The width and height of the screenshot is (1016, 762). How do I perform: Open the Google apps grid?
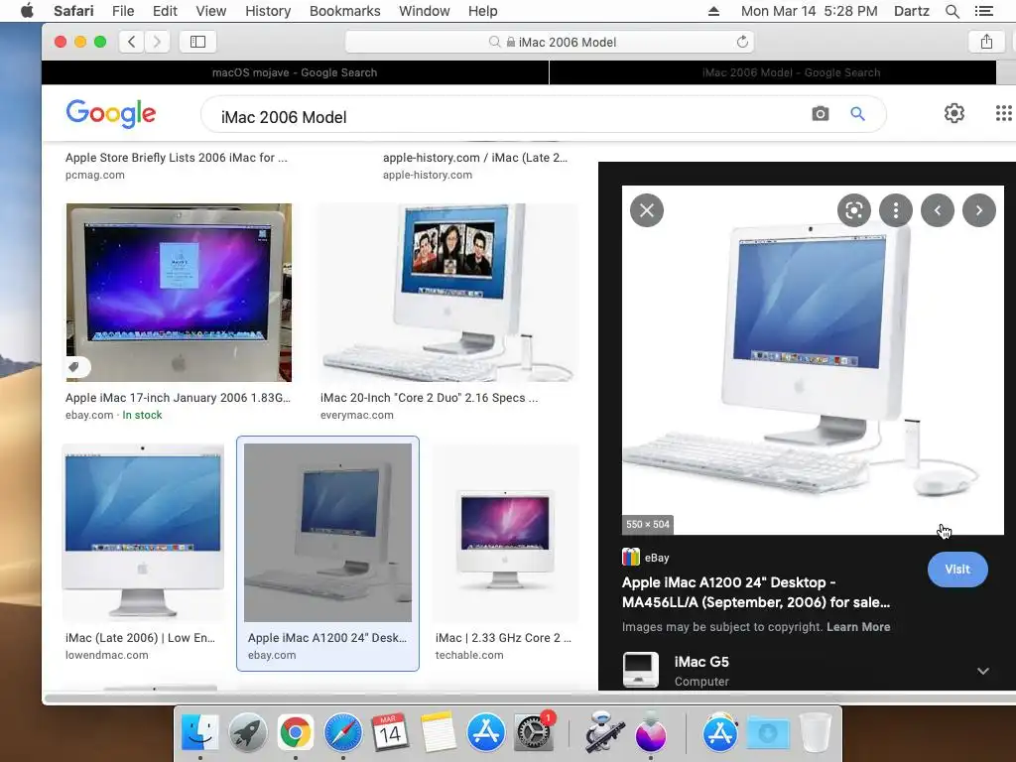pyautogui.click(x=1004, y=113)
